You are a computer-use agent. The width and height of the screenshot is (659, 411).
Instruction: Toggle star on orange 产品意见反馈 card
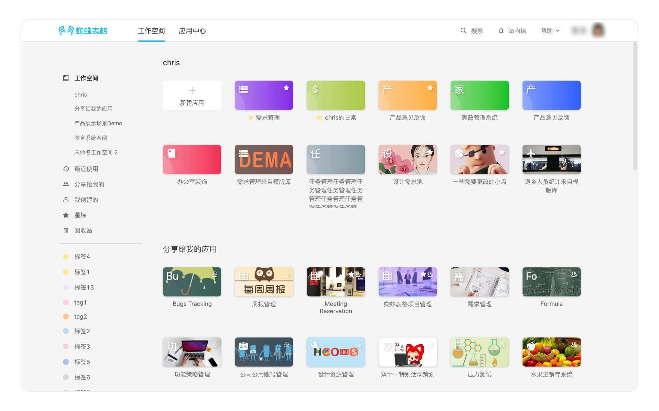(430, 88)
